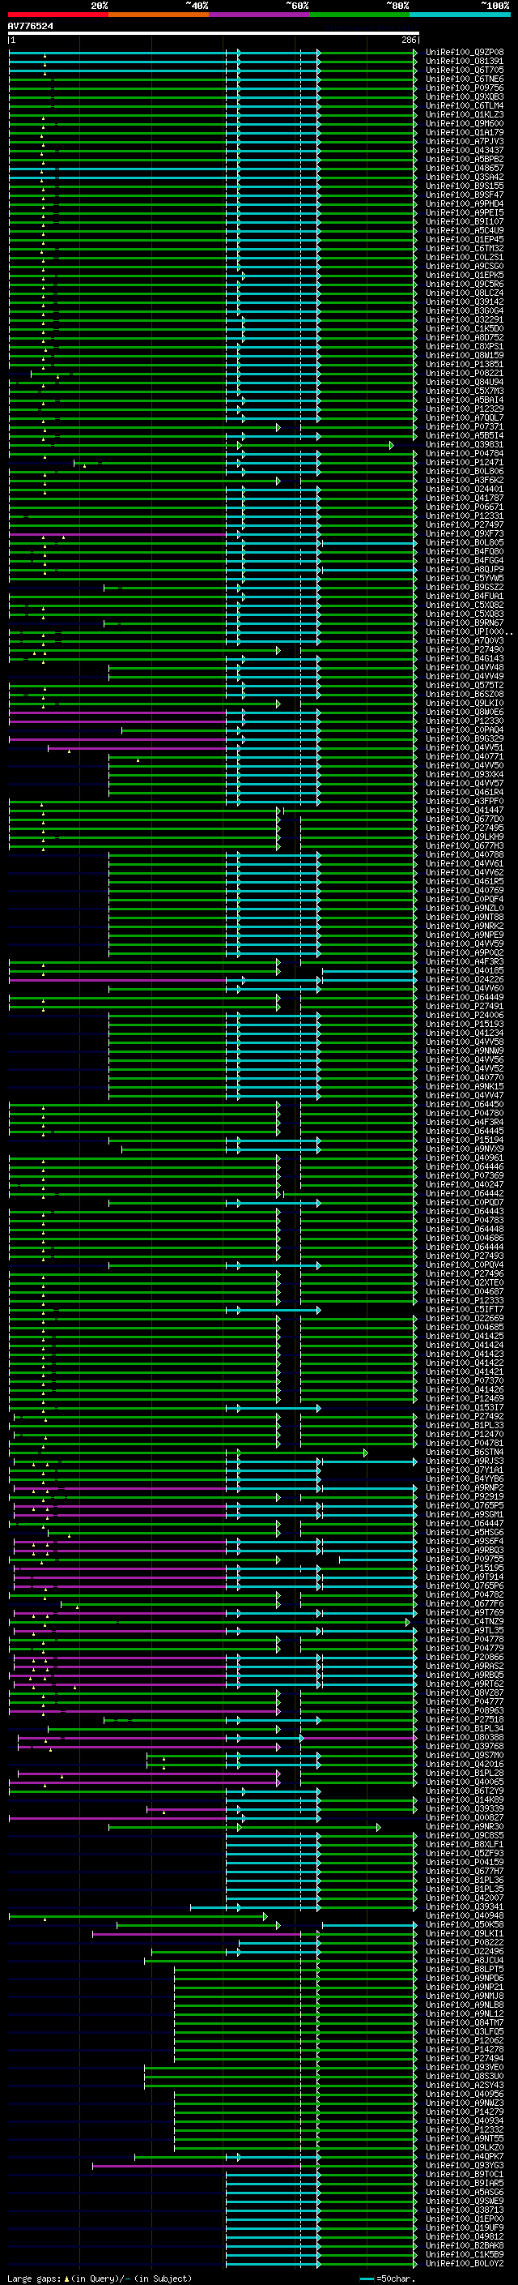This screenshot has height=2285, width=518.
Task: Select hit UniRef100_A9PHD4
Action: pyautogui.click(x=464, y=203)
